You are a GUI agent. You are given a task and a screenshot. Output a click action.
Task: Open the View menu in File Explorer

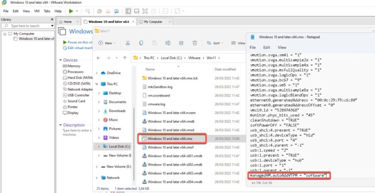238,43
